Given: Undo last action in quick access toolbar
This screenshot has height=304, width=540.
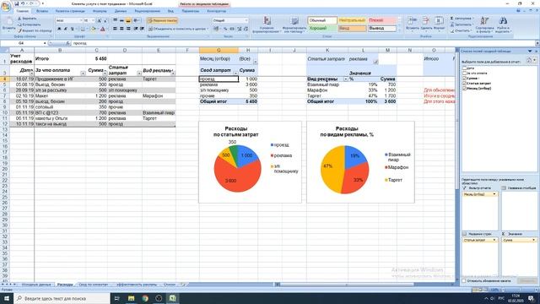Looking at the screenshot, I should pos(23,3).
